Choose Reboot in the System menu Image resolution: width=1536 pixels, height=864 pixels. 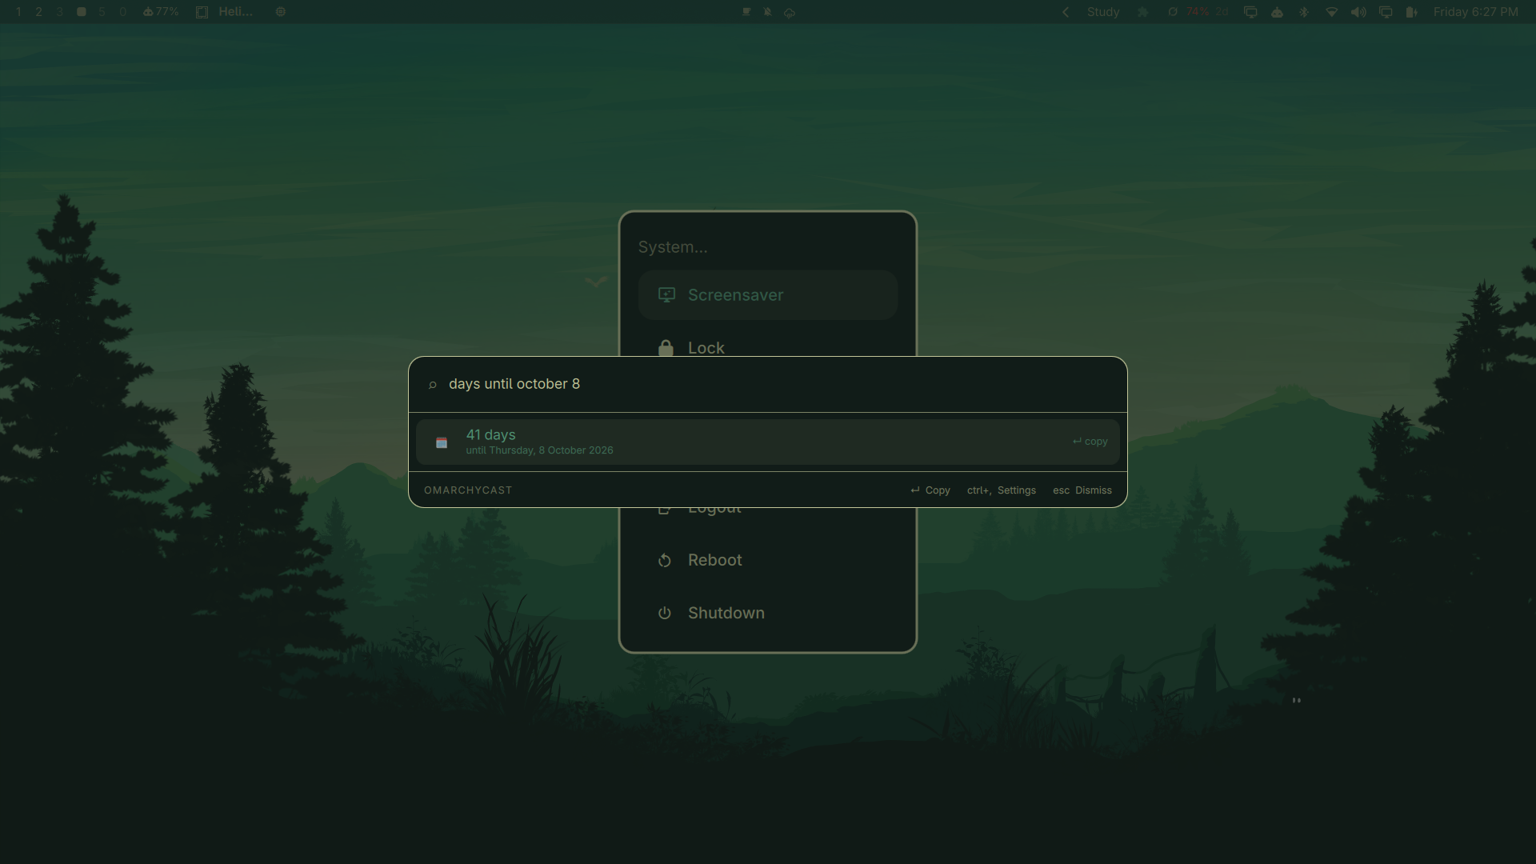[x=768, y=560]
